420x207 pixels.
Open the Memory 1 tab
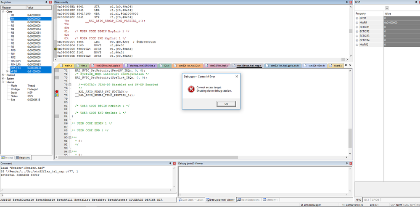270,200
